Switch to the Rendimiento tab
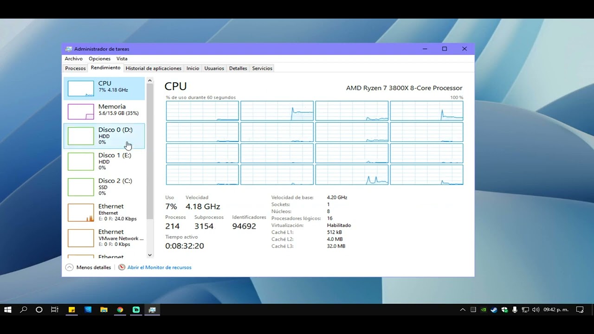594x334 pixels. point(105,68)
